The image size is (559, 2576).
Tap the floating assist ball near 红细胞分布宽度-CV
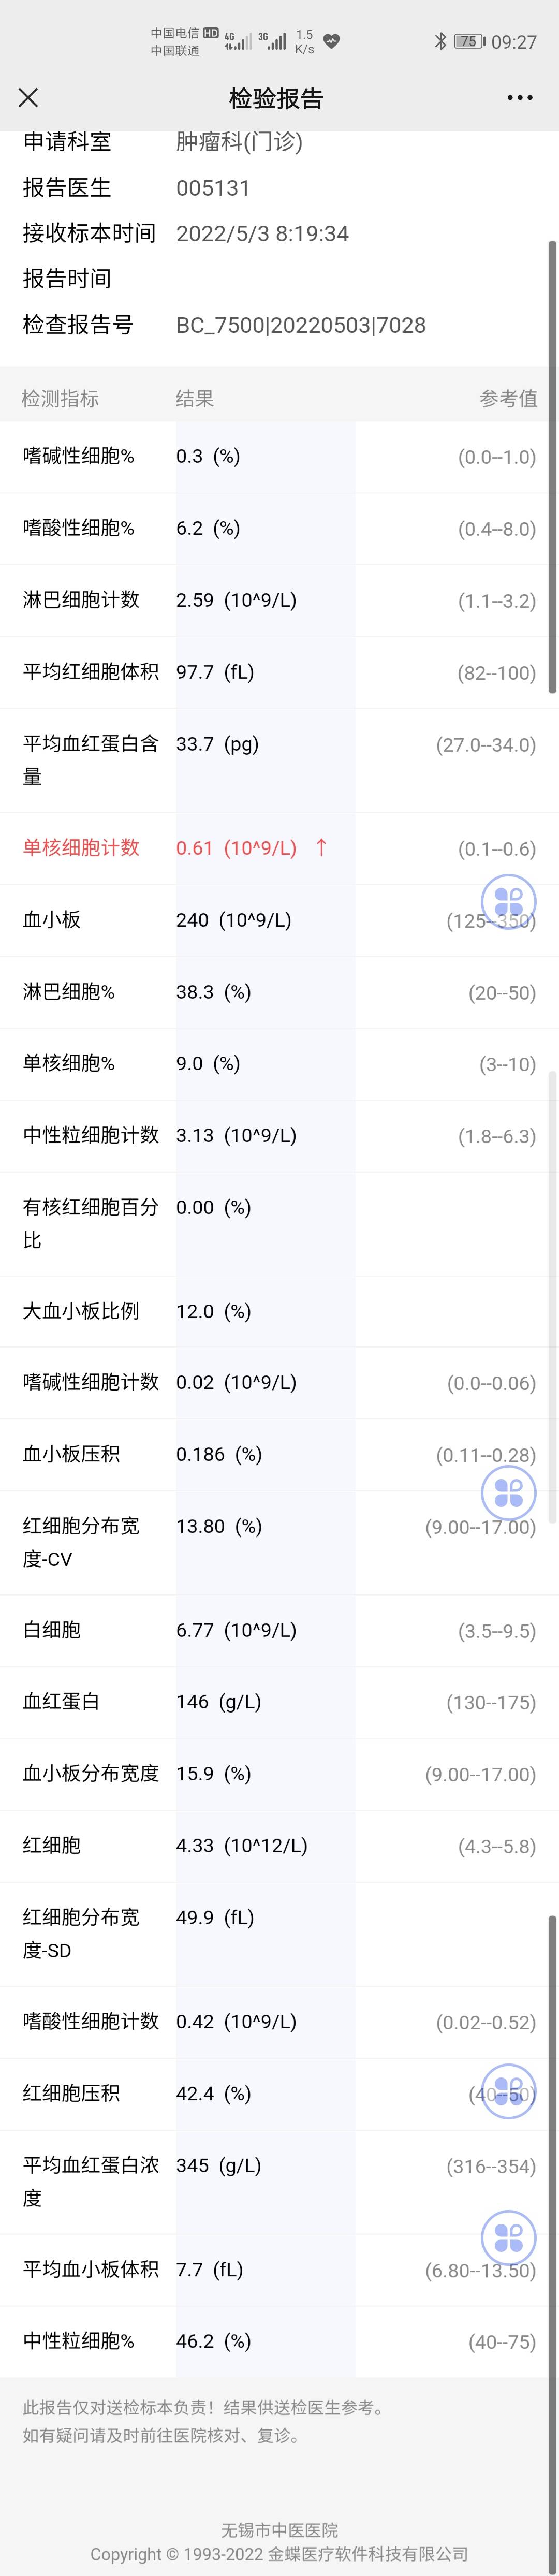coord(508,1493)
